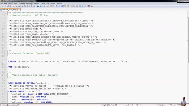
Task: Open the Settings menu
Action: click(37, 4)
